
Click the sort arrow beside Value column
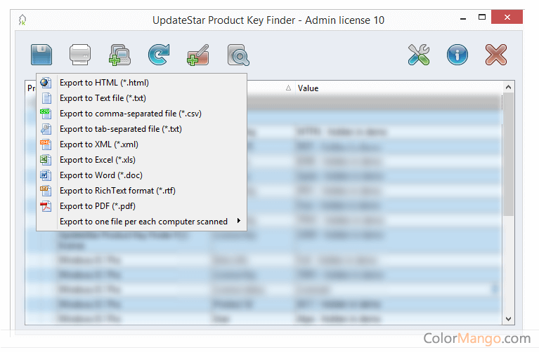pyautogui.click(x=288, y=88)
